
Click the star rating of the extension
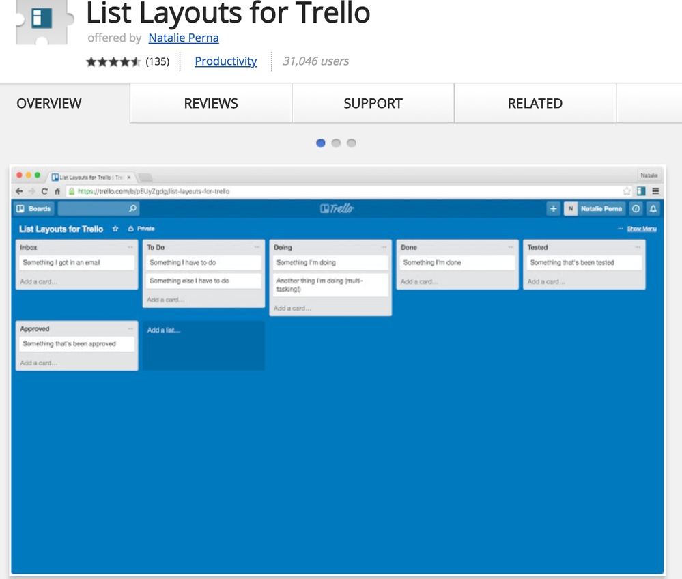coord(113,61)
